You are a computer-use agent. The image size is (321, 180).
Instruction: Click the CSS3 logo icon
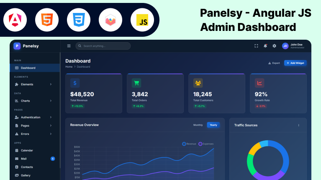79,20
